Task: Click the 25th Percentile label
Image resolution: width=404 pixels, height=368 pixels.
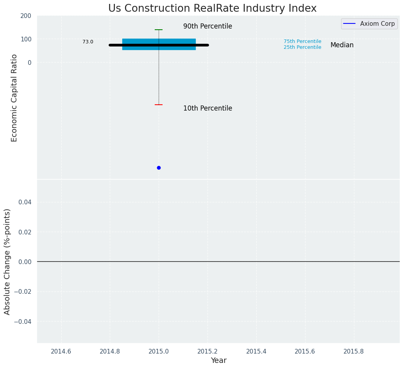Action: 302,47
